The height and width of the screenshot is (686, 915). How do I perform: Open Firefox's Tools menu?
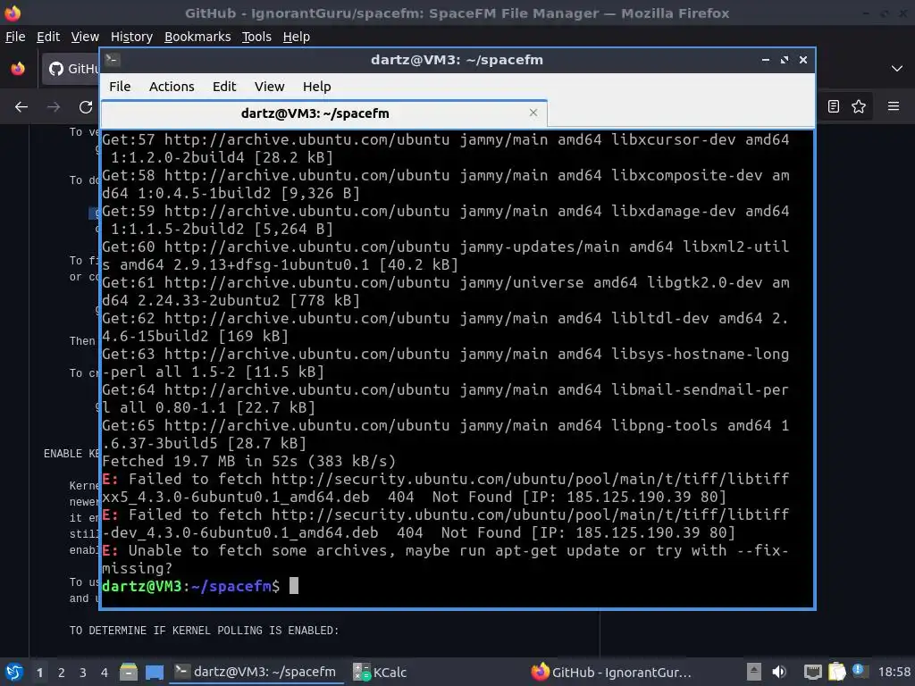tap(256, 37)
